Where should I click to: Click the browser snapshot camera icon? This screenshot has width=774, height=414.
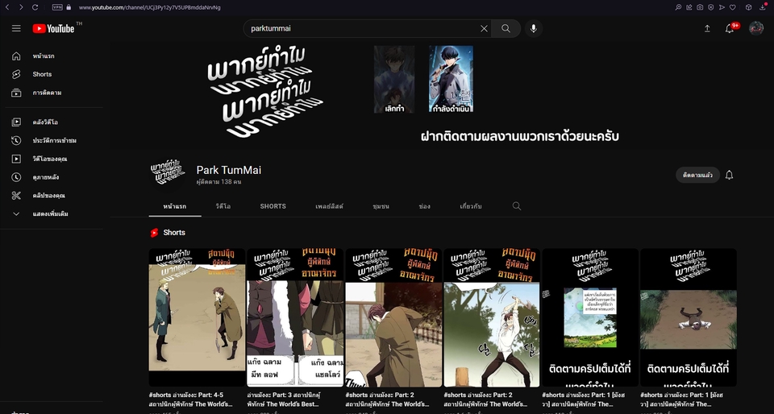point(700,7)
